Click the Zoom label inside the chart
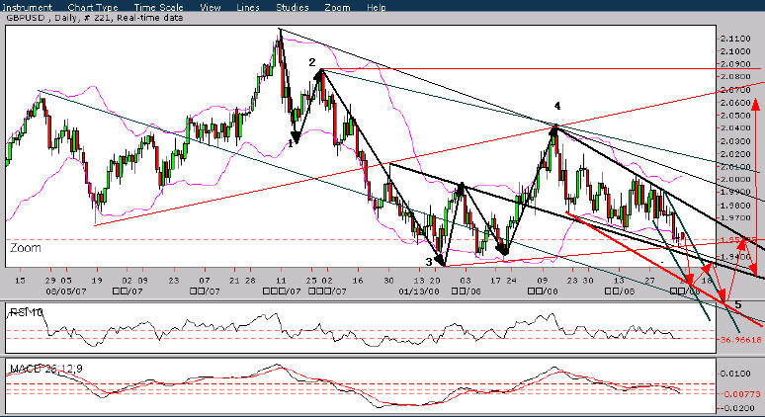Viewport: 765px width, 417px height. pos(26,248)
